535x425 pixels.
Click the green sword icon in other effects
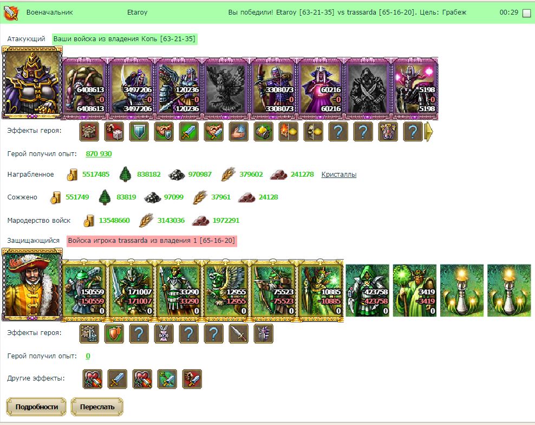click(167, 379)
